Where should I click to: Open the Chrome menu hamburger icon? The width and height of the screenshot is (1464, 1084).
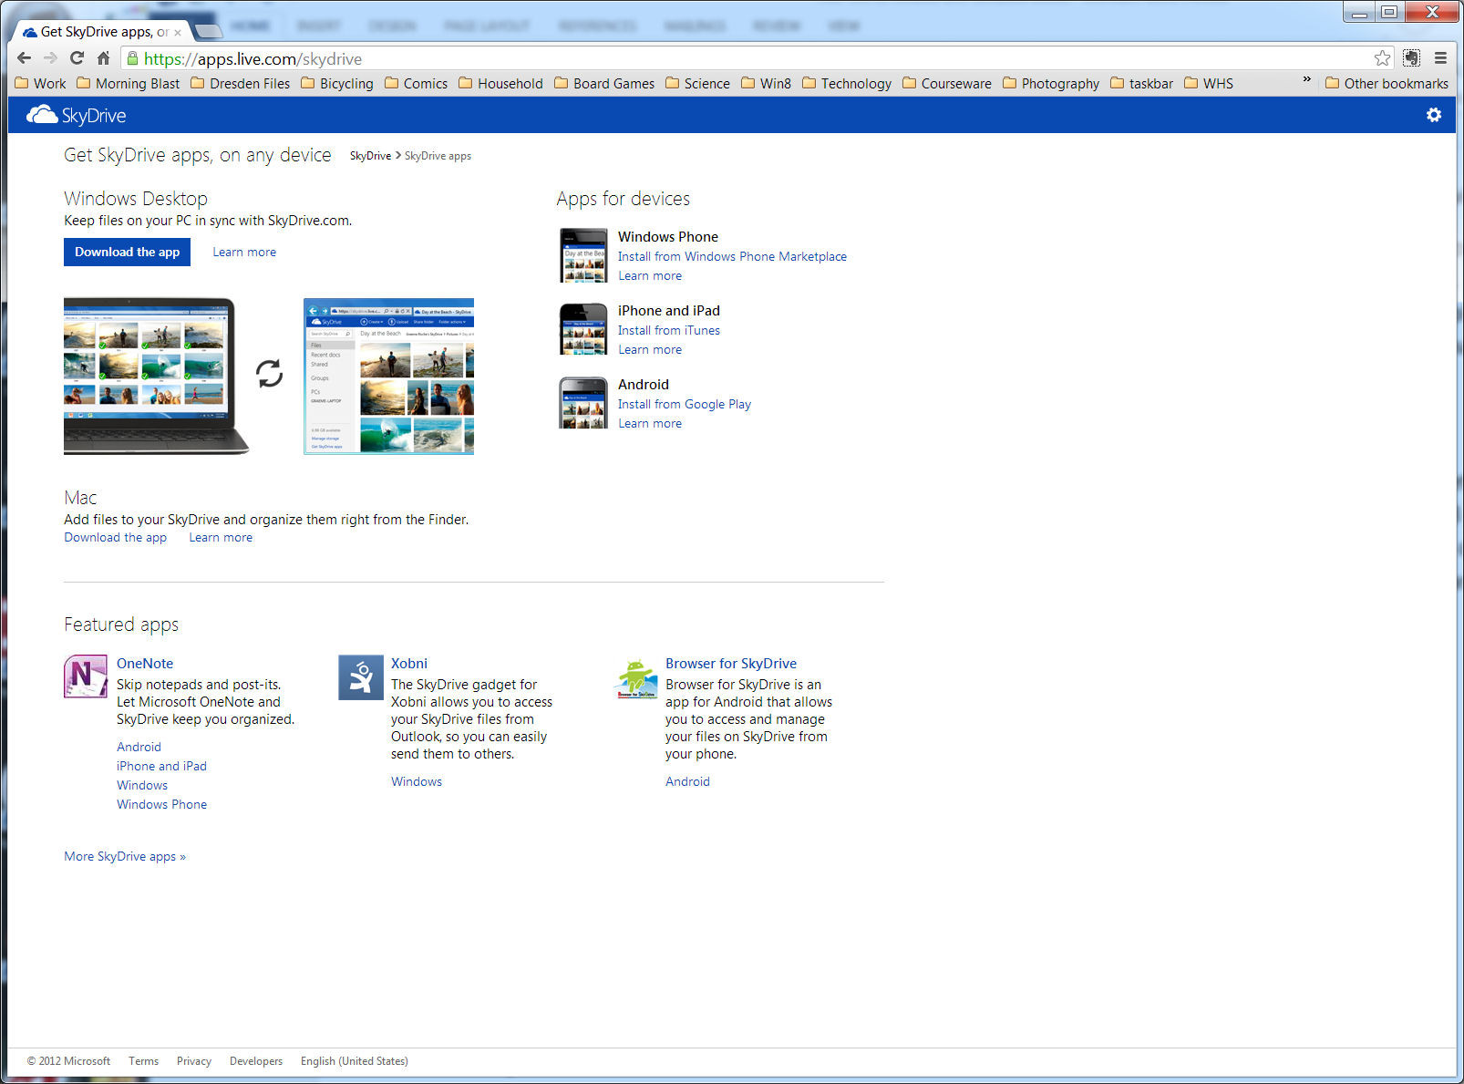coord(1440,58)
